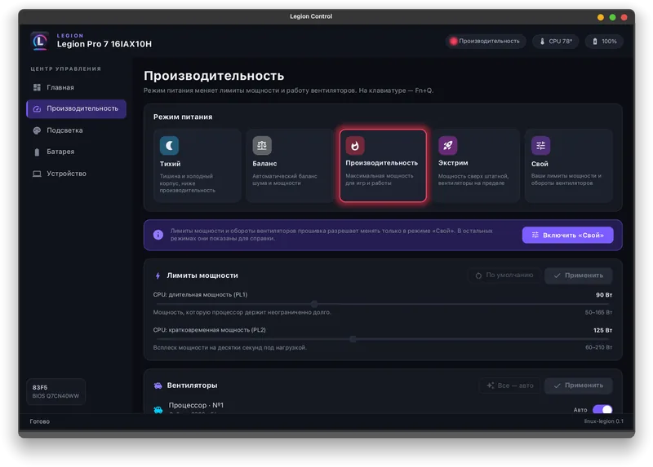This screenshot has height=467, width=653.
Task: Toggle the Авто switch for Процессор №1 fan
Action: [602, 410]
